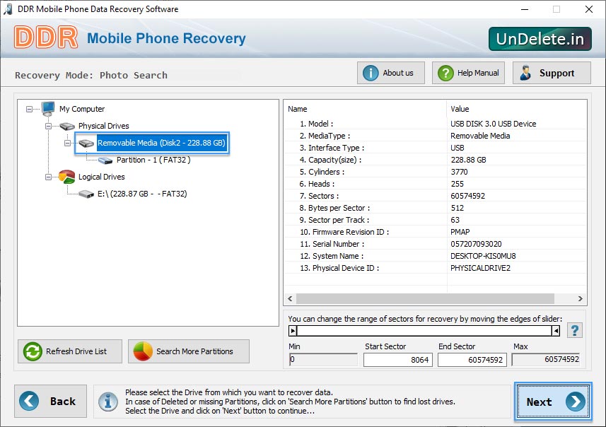Click serial number '057207093020'
The width and height of the screenshot is (606, 427).
tap(476, 244)
